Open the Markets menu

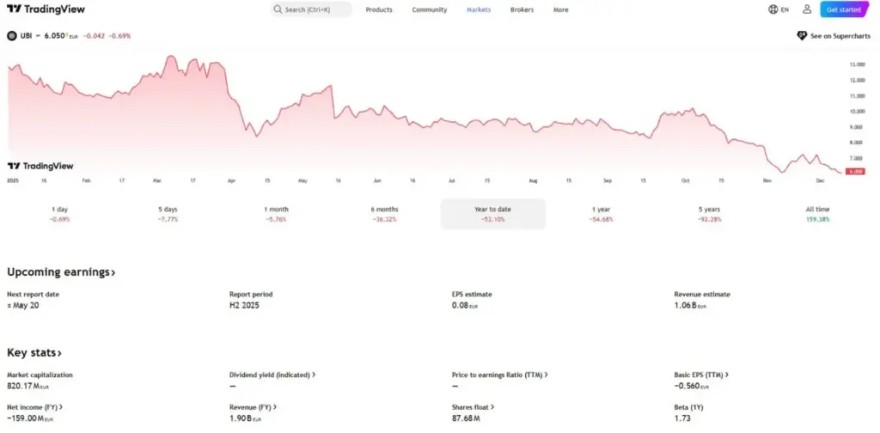[479, 9]
